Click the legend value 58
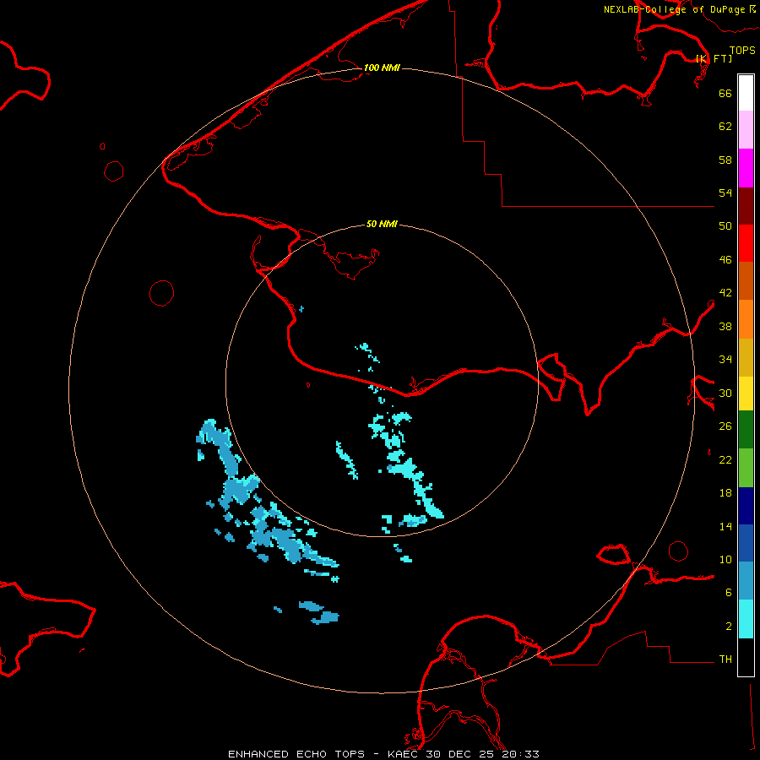The height and width of the screenshot is (760, 760). pyautogui.click(x=725, y=160)
